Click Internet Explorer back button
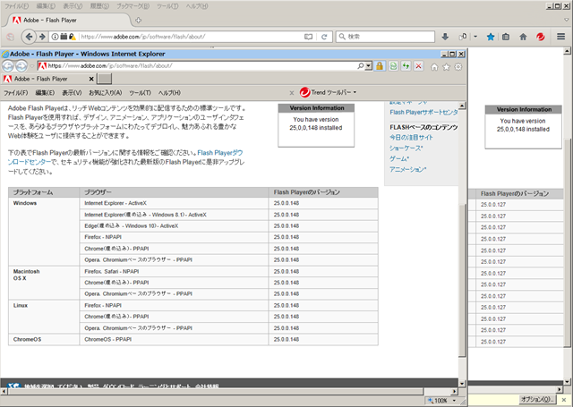This screenshot has width=573, height=407. click(x=8, y=66)
